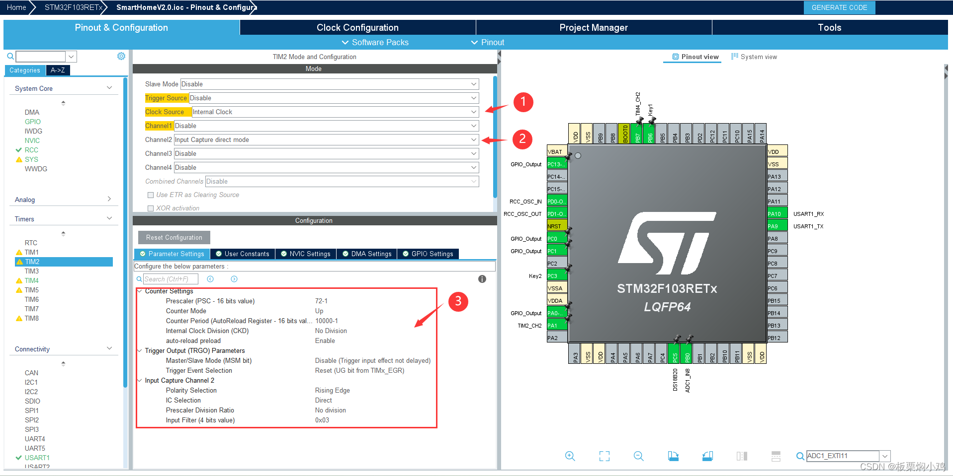Viewport: 953px width, 476px height.
Task: Rotate the chip counter-clockwise icon
Action: [x=707, y=456]
